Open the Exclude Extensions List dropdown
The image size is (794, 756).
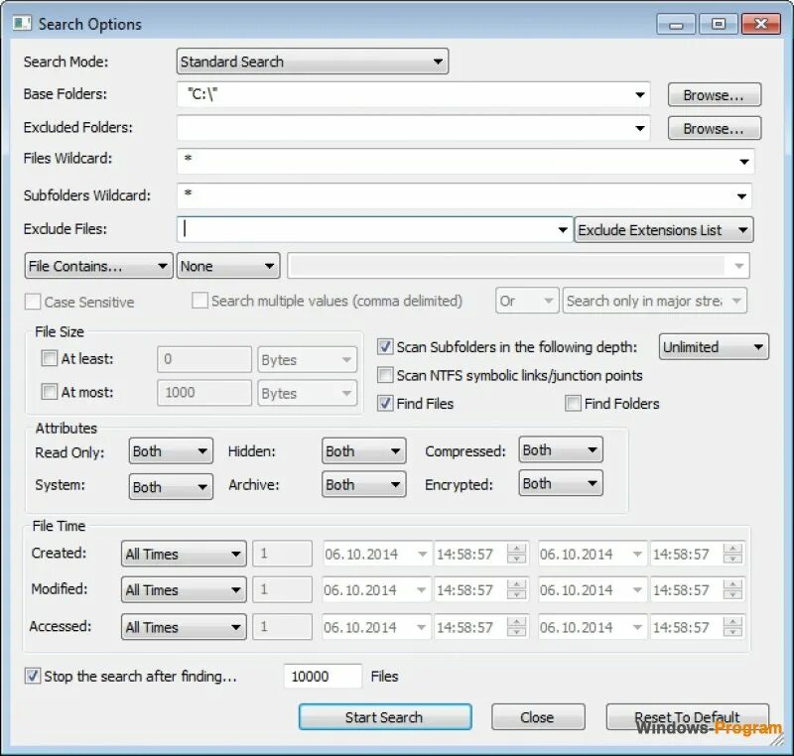[663, 230]
